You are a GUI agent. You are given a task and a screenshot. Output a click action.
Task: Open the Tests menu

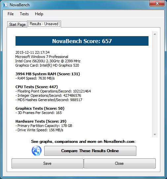click(24, 14)
